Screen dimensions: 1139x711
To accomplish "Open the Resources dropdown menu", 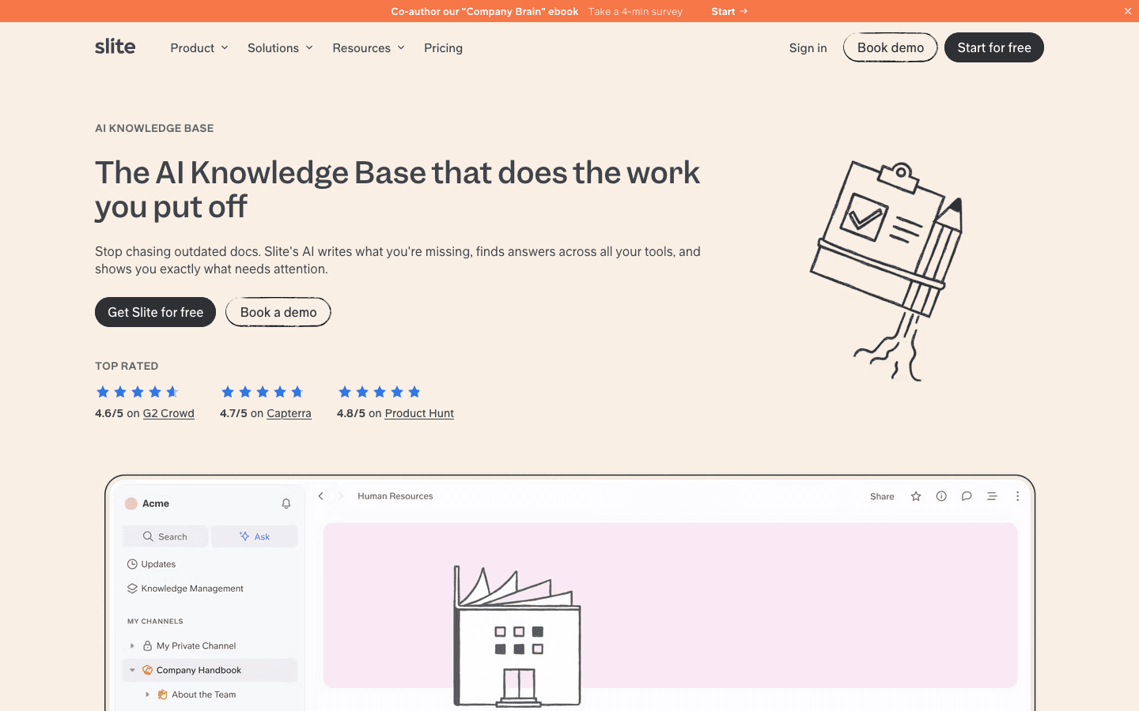I will (369, 47).
